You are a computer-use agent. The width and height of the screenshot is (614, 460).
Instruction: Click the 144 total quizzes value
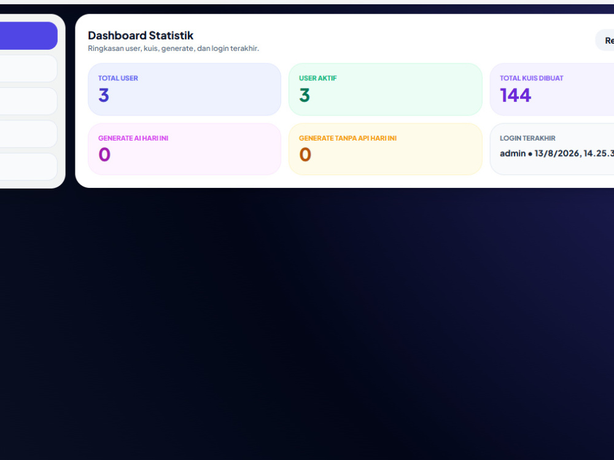[x=515, y=95]
